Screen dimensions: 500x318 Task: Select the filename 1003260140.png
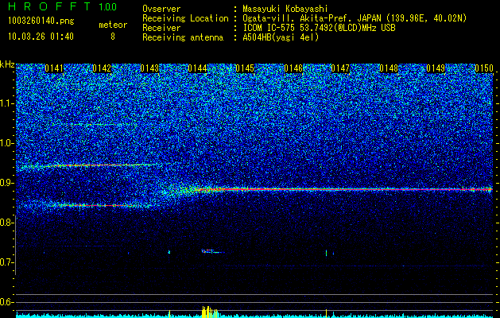pyautogui.click(x=41, y=21)
